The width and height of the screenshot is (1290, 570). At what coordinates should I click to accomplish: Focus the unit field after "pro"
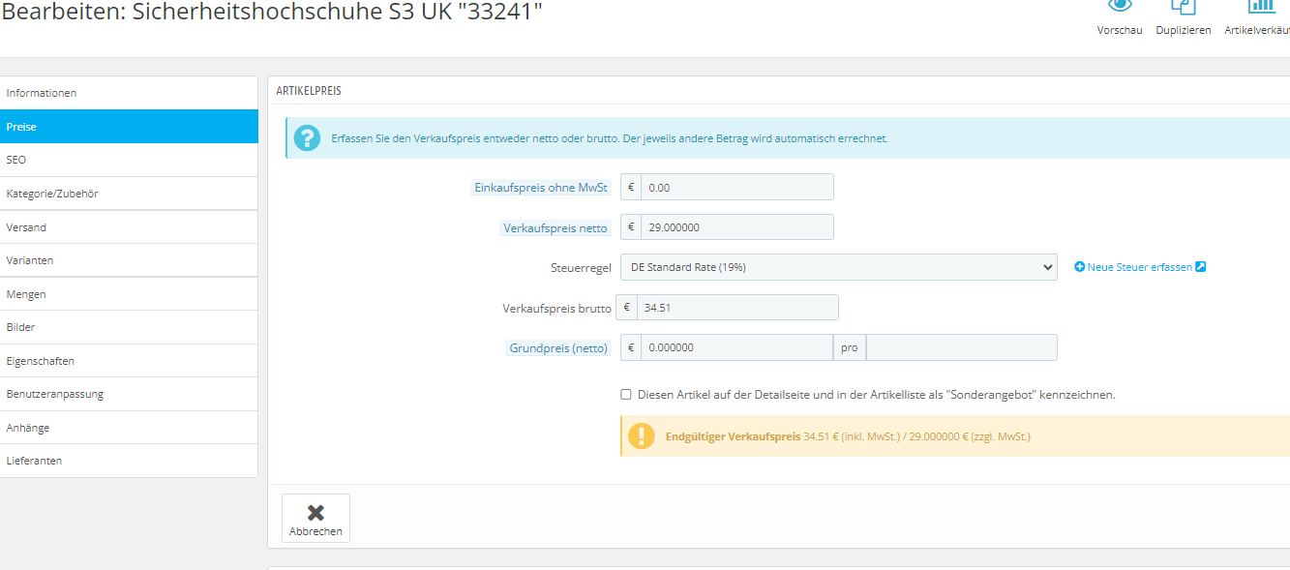click(x=961, y=347)
